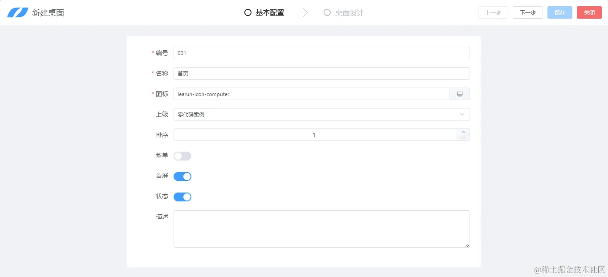The image size is (608, 277).
Task: Enable the 菜单 toggle switch
Action: [x=182, y=156]
